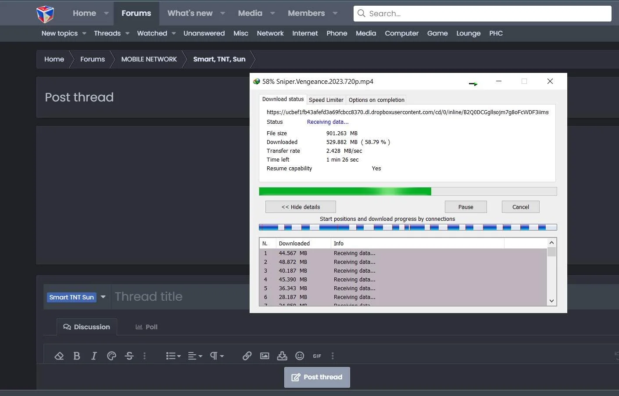
Task: Cancel the download
Action: click(x=521, y=207)
